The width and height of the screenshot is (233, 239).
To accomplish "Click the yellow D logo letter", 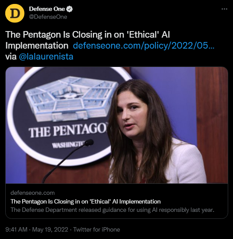I will 15,13.
